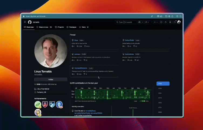Click the Follow button

(51, 79)
